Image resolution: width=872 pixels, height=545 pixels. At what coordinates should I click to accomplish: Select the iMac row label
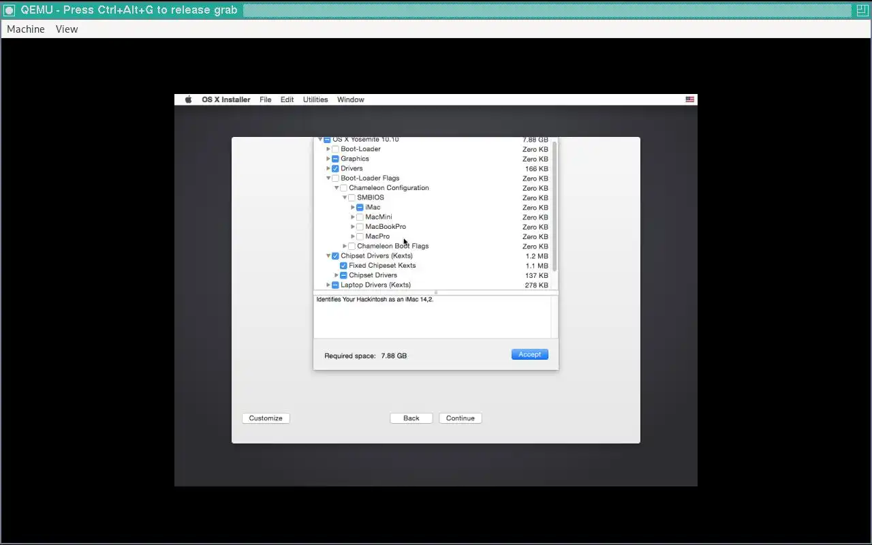tap(373, 207)
